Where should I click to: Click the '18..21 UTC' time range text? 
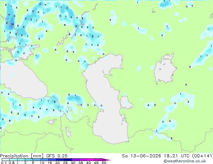[x=177, y=156]
